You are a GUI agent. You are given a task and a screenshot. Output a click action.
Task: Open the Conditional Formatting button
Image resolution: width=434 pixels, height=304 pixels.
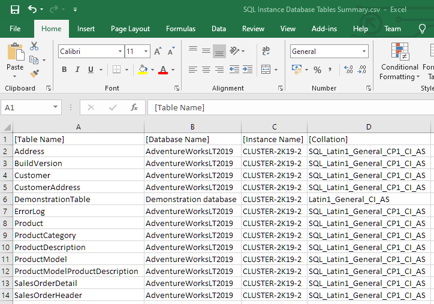pos(400,62)
